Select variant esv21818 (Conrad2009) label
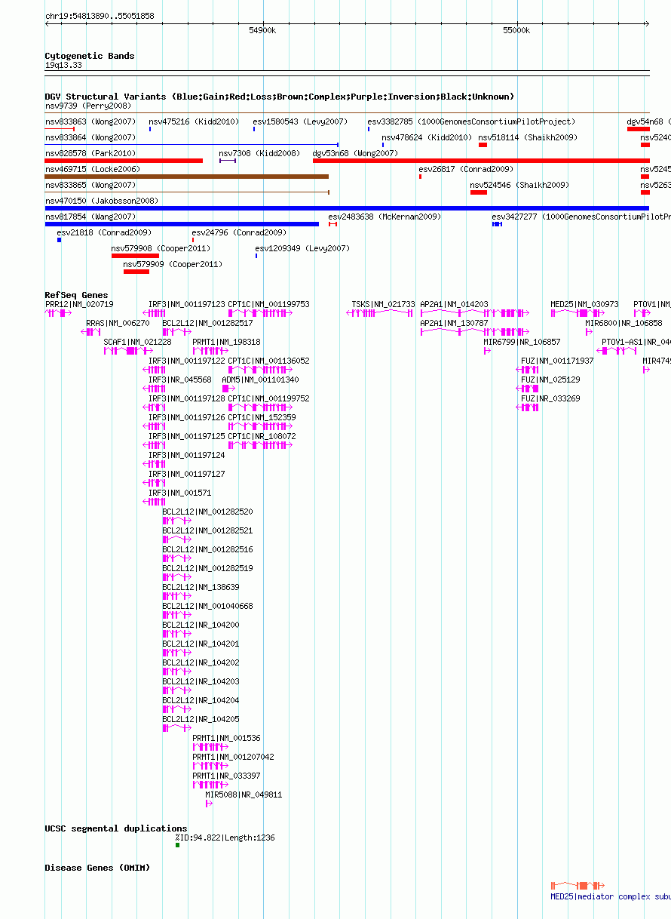Image resolution: width=671 pixels, height=919 pixels. (x=104, y=232)
